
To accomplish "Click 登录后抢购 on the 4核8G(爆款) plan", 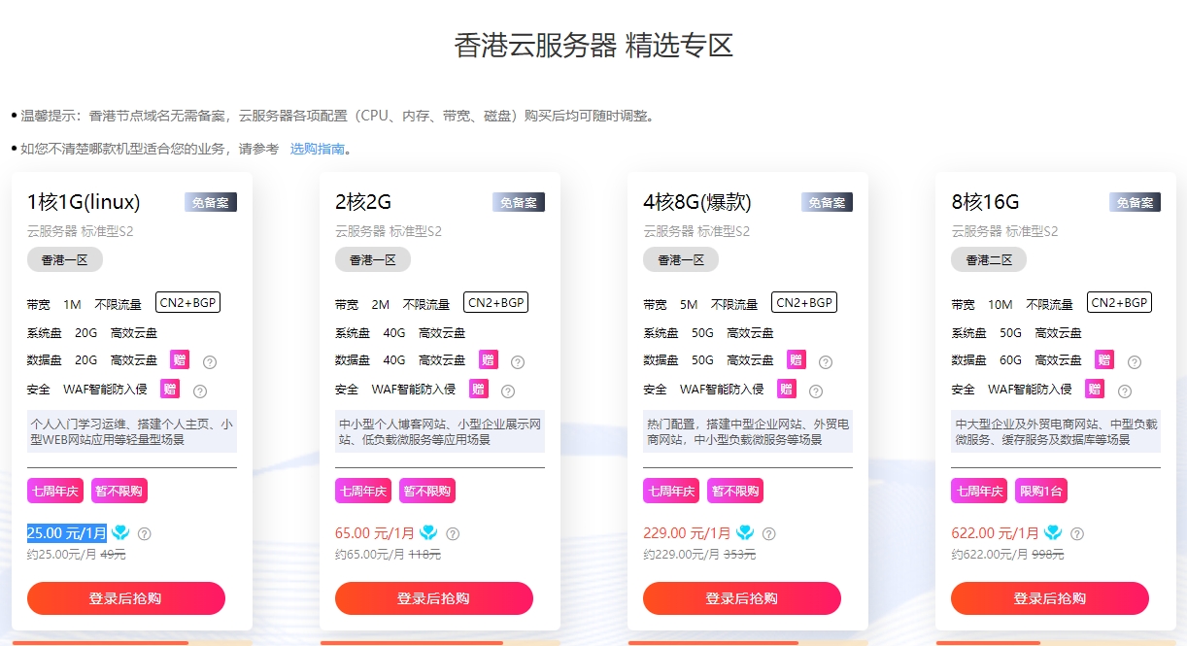I will (x=742, y=598).
